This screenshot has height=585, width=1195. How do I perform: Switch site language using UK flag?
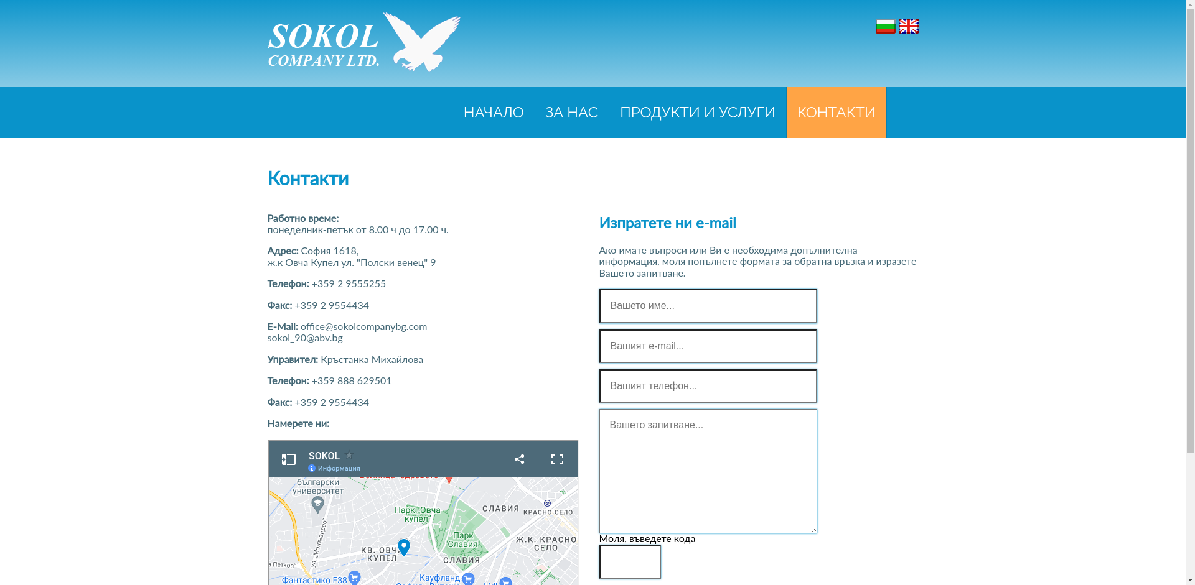click(x=908, y=25)
